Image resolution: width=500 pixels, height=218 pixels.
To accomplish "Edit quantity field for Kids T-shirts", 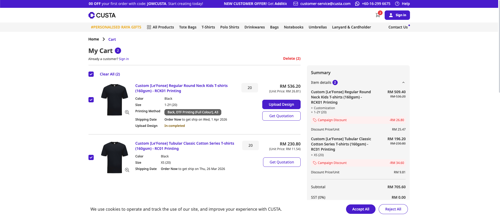I will pyautogui.click(x=250, y=88).
